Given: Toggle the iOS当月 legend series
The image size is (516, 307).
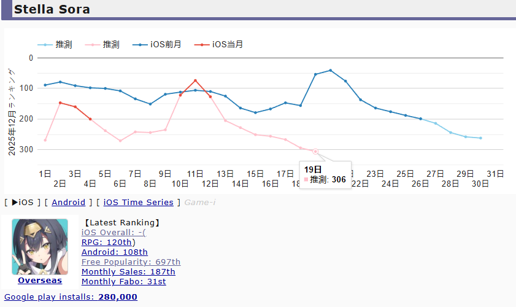Looking at the screenshot, I should coord(218,44).
